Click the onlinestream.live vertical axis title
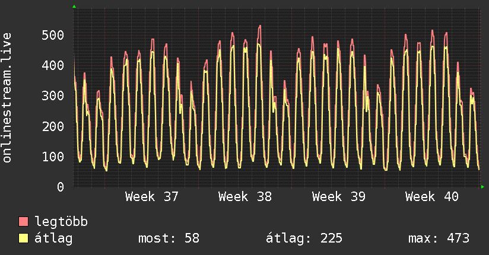This screenshot has height=255, width=489. click(7, 98)
